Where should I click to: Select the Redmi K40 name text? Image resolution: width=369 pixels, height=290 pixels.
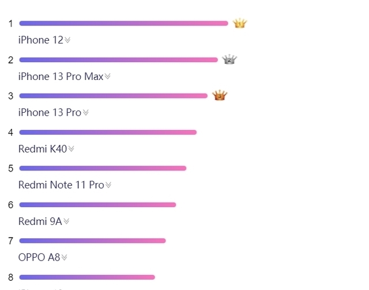[43, 149]
